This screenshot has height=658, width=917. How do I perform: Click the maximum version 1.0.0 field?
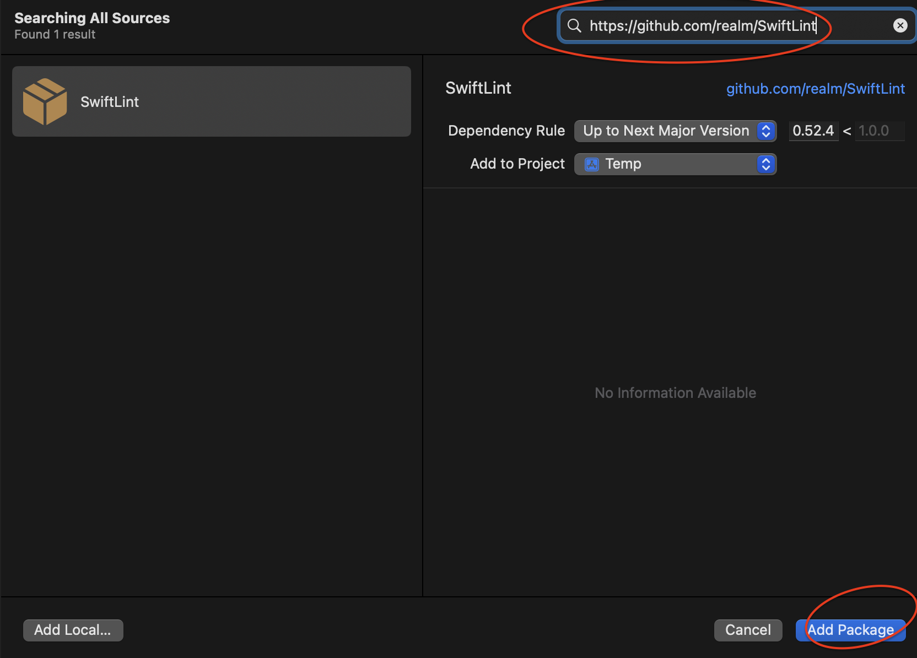pos(880,131)
